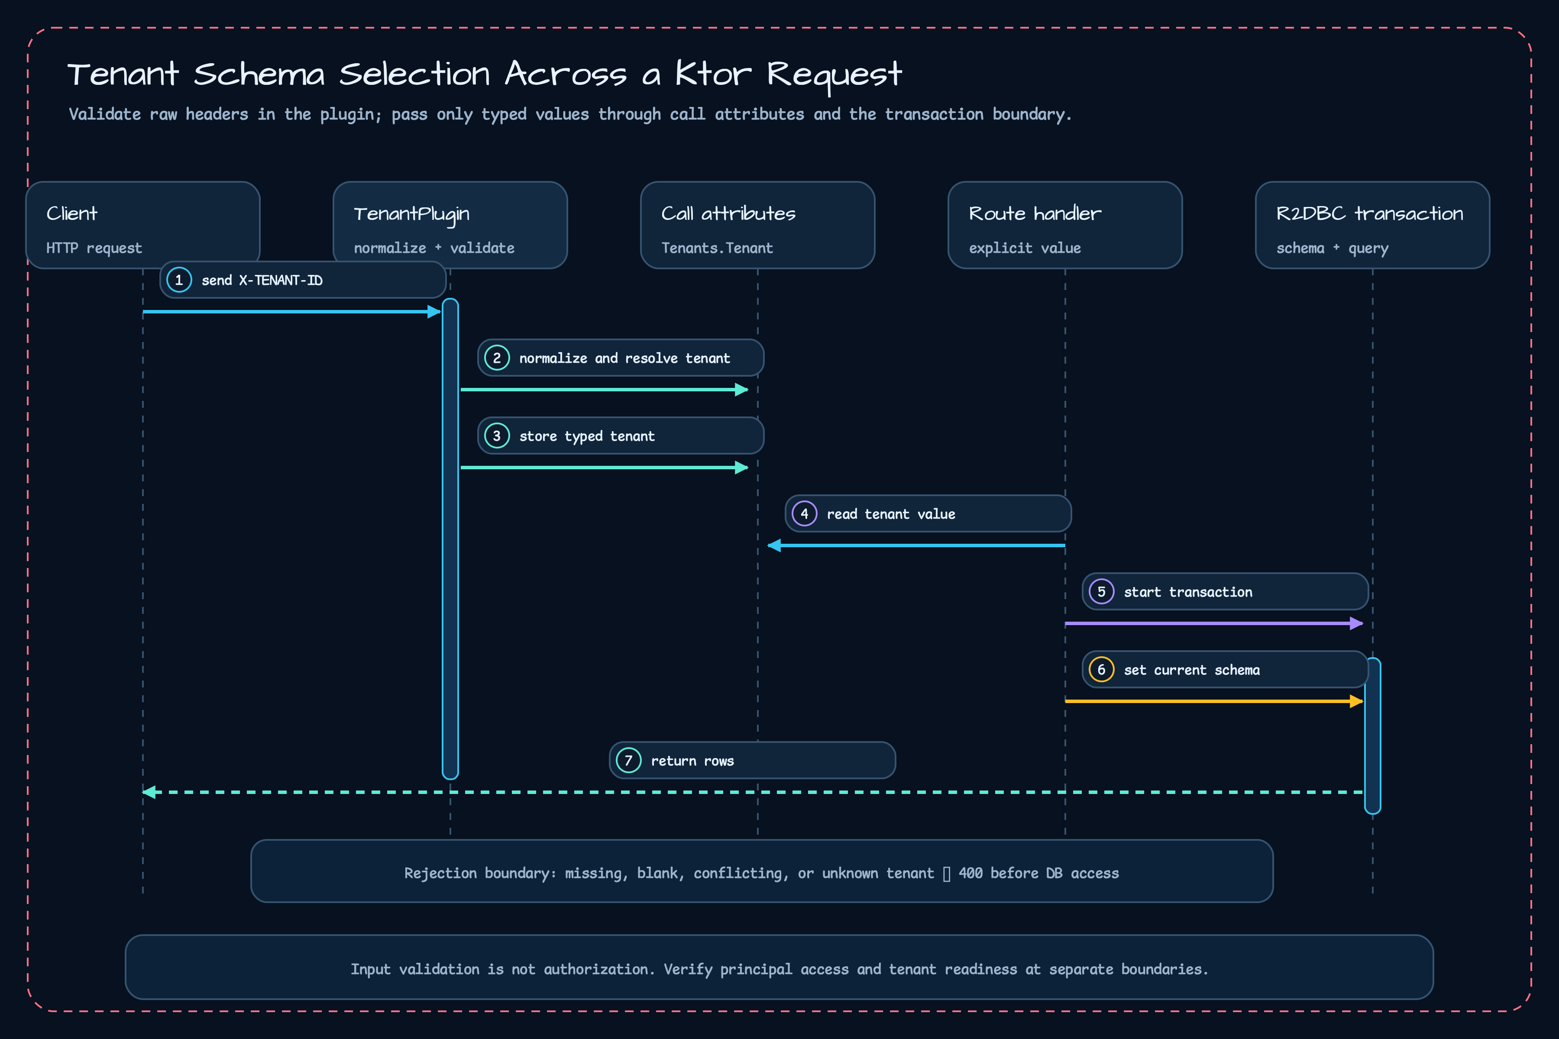Select the subtitle starting 'Validate raw headers'
The image size is (1559, 1039).
coord(570,115)
